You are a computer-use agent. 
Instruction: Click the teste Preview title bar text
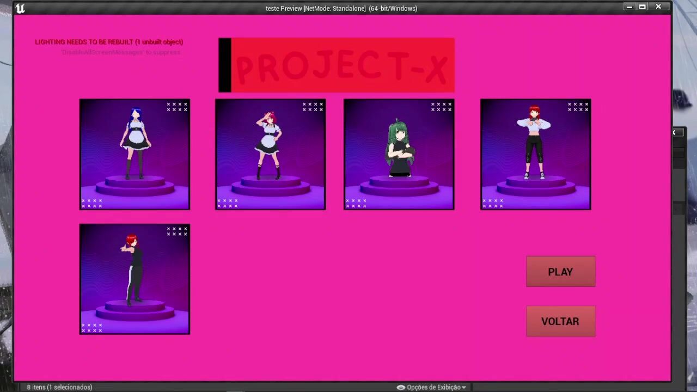tap(341, 8)
